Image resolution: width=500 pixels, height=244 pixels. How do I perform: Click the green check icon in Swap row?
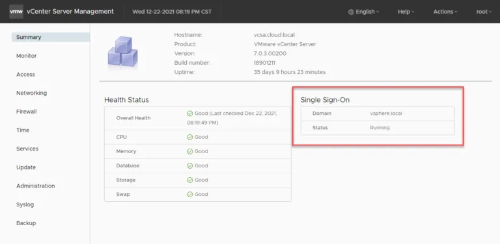coord(189,194)
